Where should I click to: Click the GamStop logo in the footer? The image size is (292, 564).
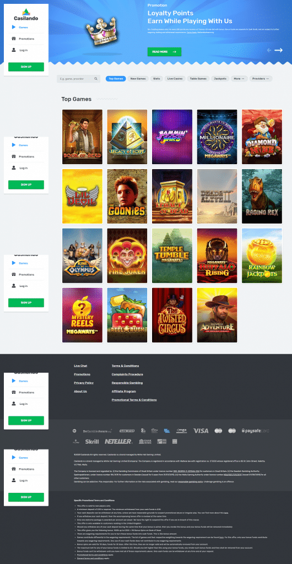point(127,431)
